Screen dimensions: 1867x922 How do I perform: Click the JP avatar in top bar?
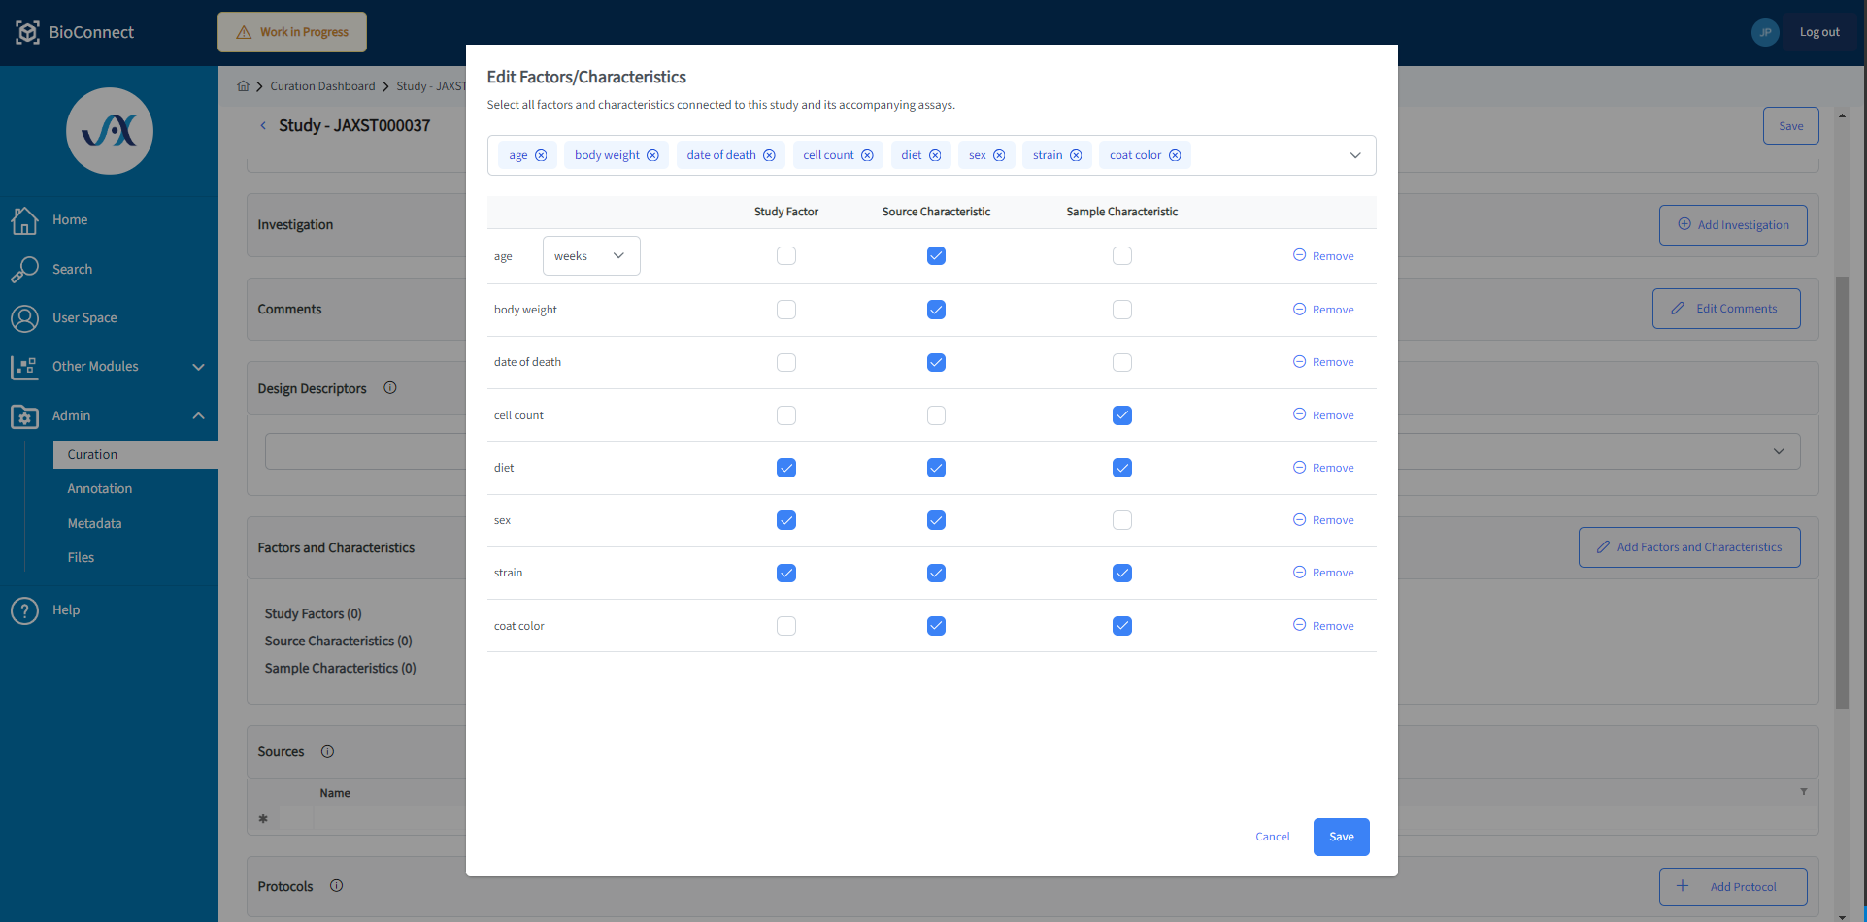(1765, 32)
